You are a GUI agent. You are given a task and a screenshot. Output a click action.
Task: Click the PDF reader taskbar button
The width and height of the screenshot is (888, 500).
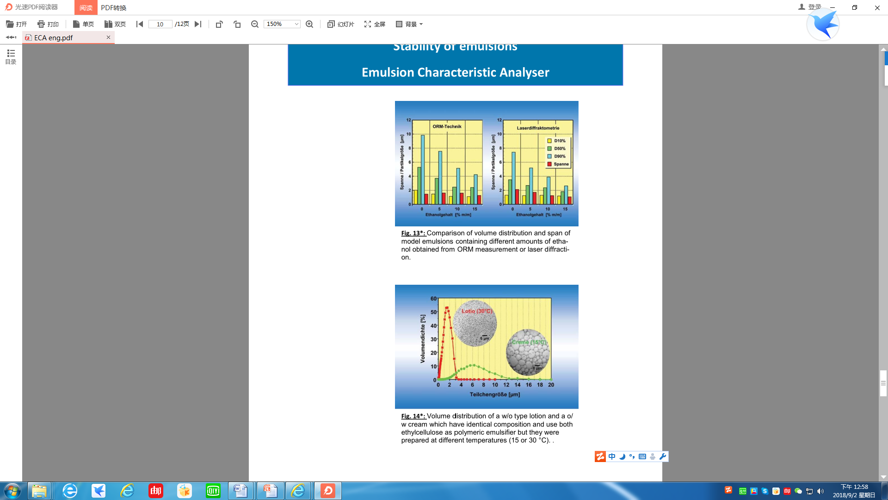click(328, 491)
